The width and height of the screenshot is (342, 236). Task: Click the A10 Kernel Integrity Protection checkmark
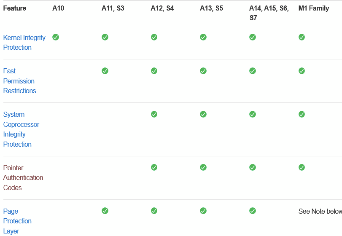pyautogui.click(x=56, y=37)
